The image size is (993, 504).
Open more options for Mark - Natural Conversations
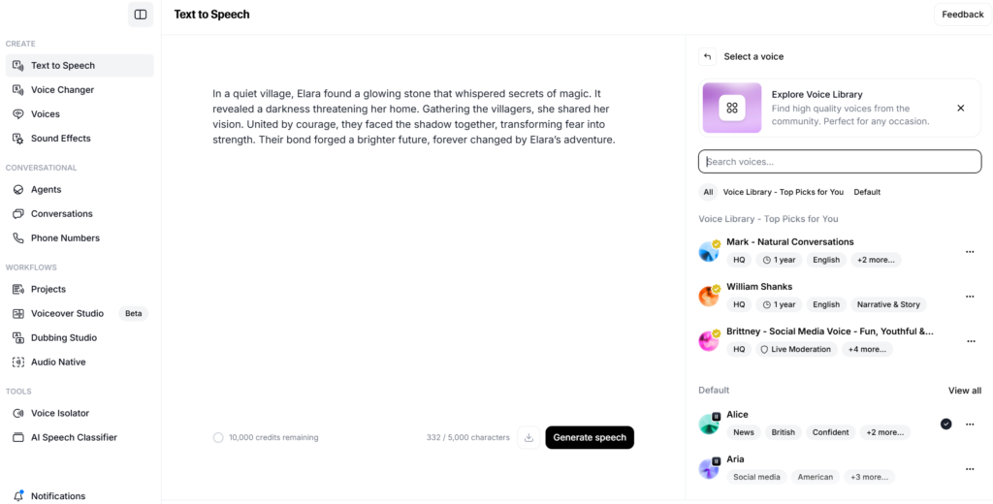coord(970,251)
